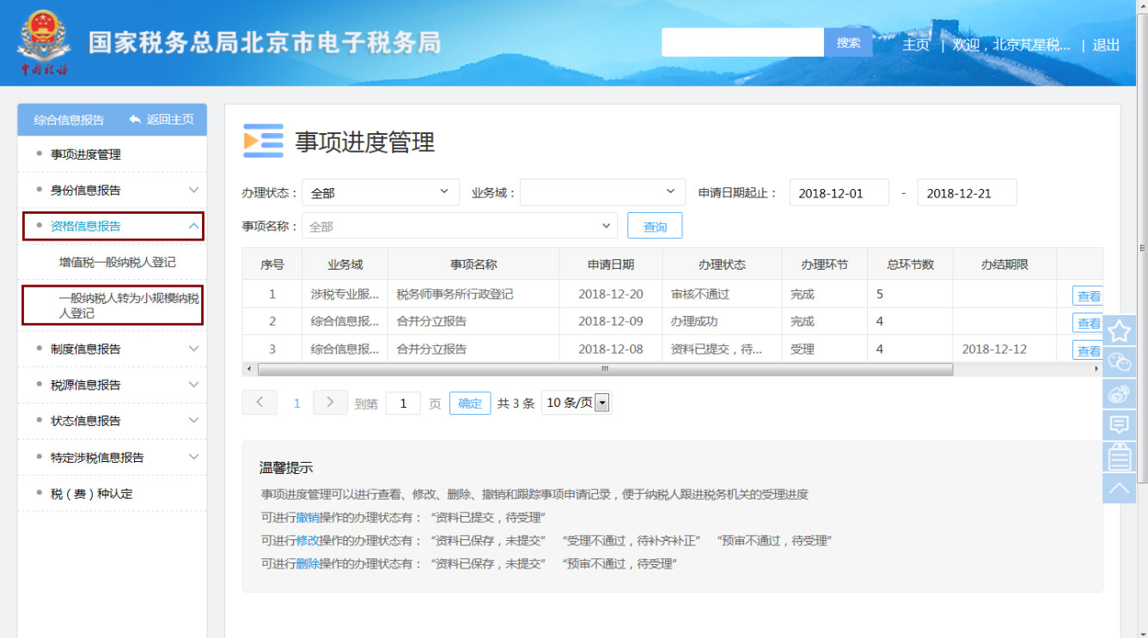Click end date field 2018-12-21
Image resolution: width=1148 pixels, height=638 pixels.
pyautogui.click(x=968, y=192)
